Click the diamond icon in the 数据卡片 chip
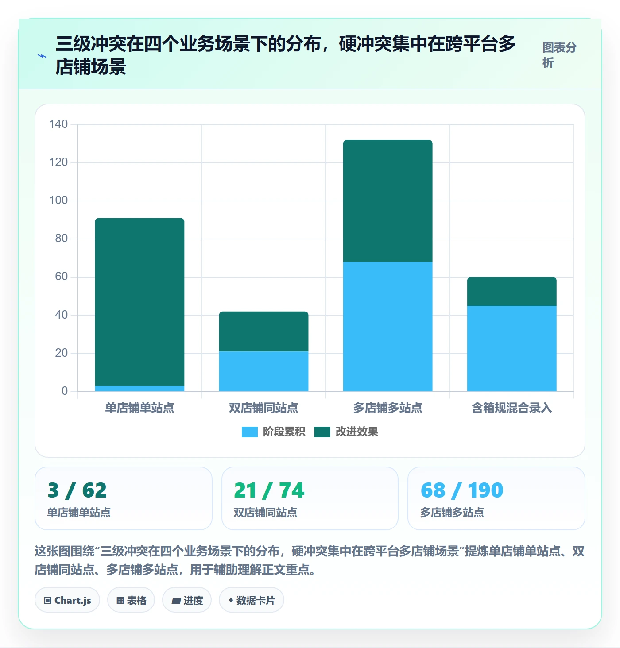The image size is (620, 648). pyautogui.click(x=231, y=600)
